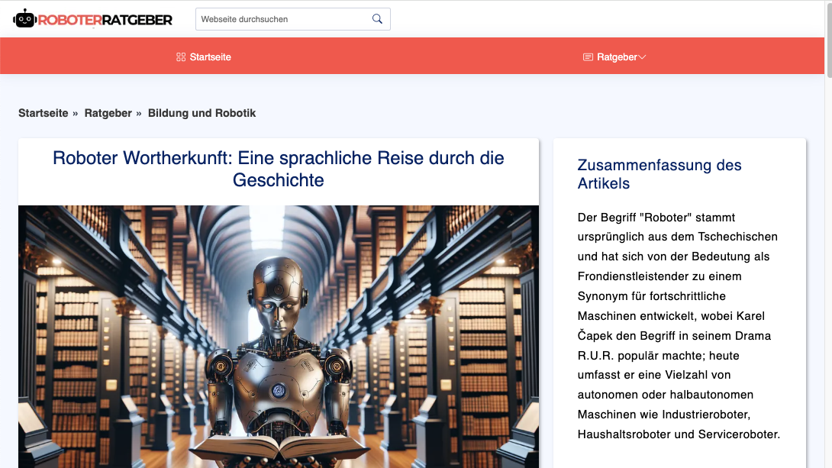
Task: Click the 'Zusammenfassung des Artikels' heading
Action: coord(659,174)
